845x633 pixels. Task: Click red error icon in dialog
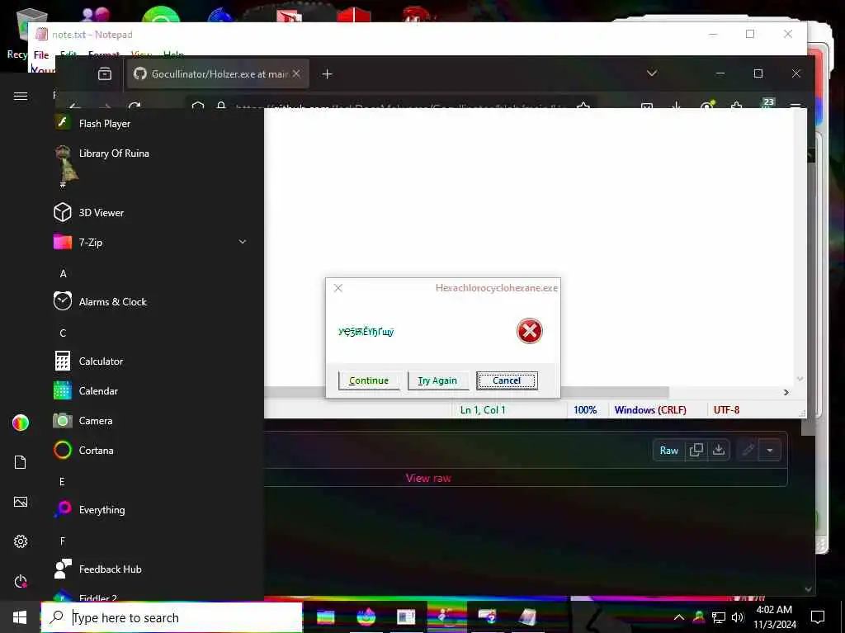tap(529, 331)
